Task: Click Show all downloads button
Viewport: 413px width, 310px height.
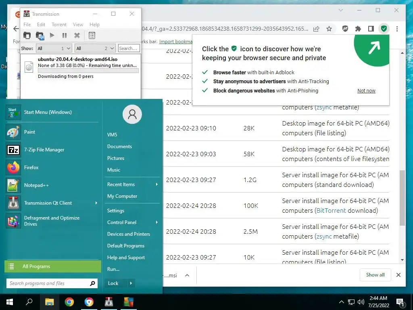Action: click(x=375, y=275)
